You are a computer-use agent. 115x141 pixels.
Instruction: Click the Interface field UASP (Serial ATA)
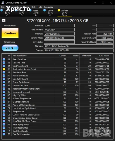coord(59,34)
